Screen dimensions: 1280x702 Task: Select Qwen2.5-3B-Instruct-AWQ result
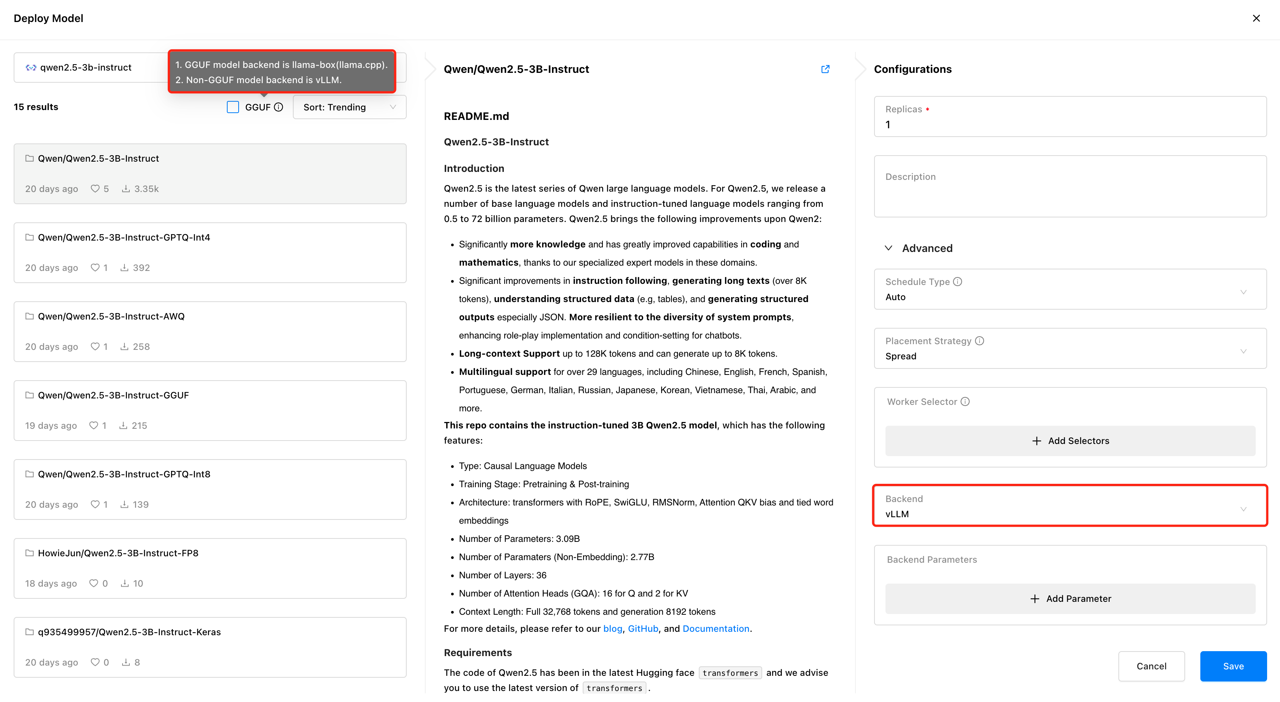210,331
